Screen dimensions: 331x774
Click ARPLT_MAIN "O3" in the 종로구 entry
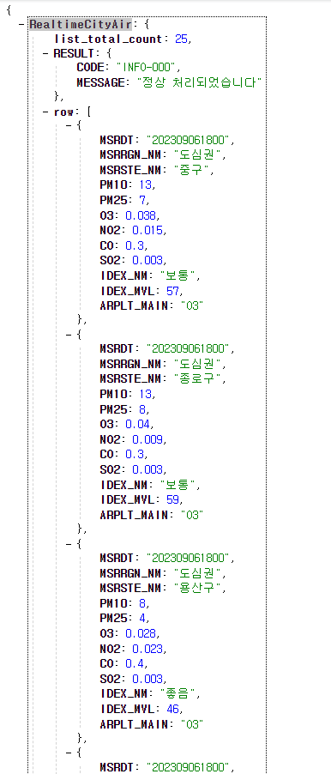(192, 515)
